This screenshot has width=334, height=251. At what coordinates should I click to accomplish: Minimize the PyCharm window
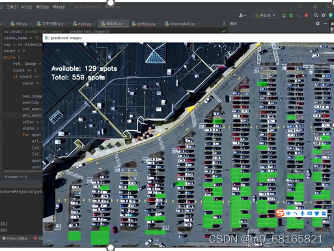301,7
